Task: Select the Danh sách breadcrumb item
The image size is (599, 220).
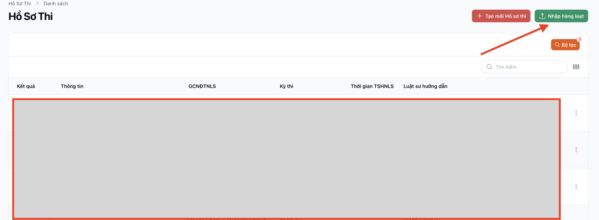Action: pos(56,4)
